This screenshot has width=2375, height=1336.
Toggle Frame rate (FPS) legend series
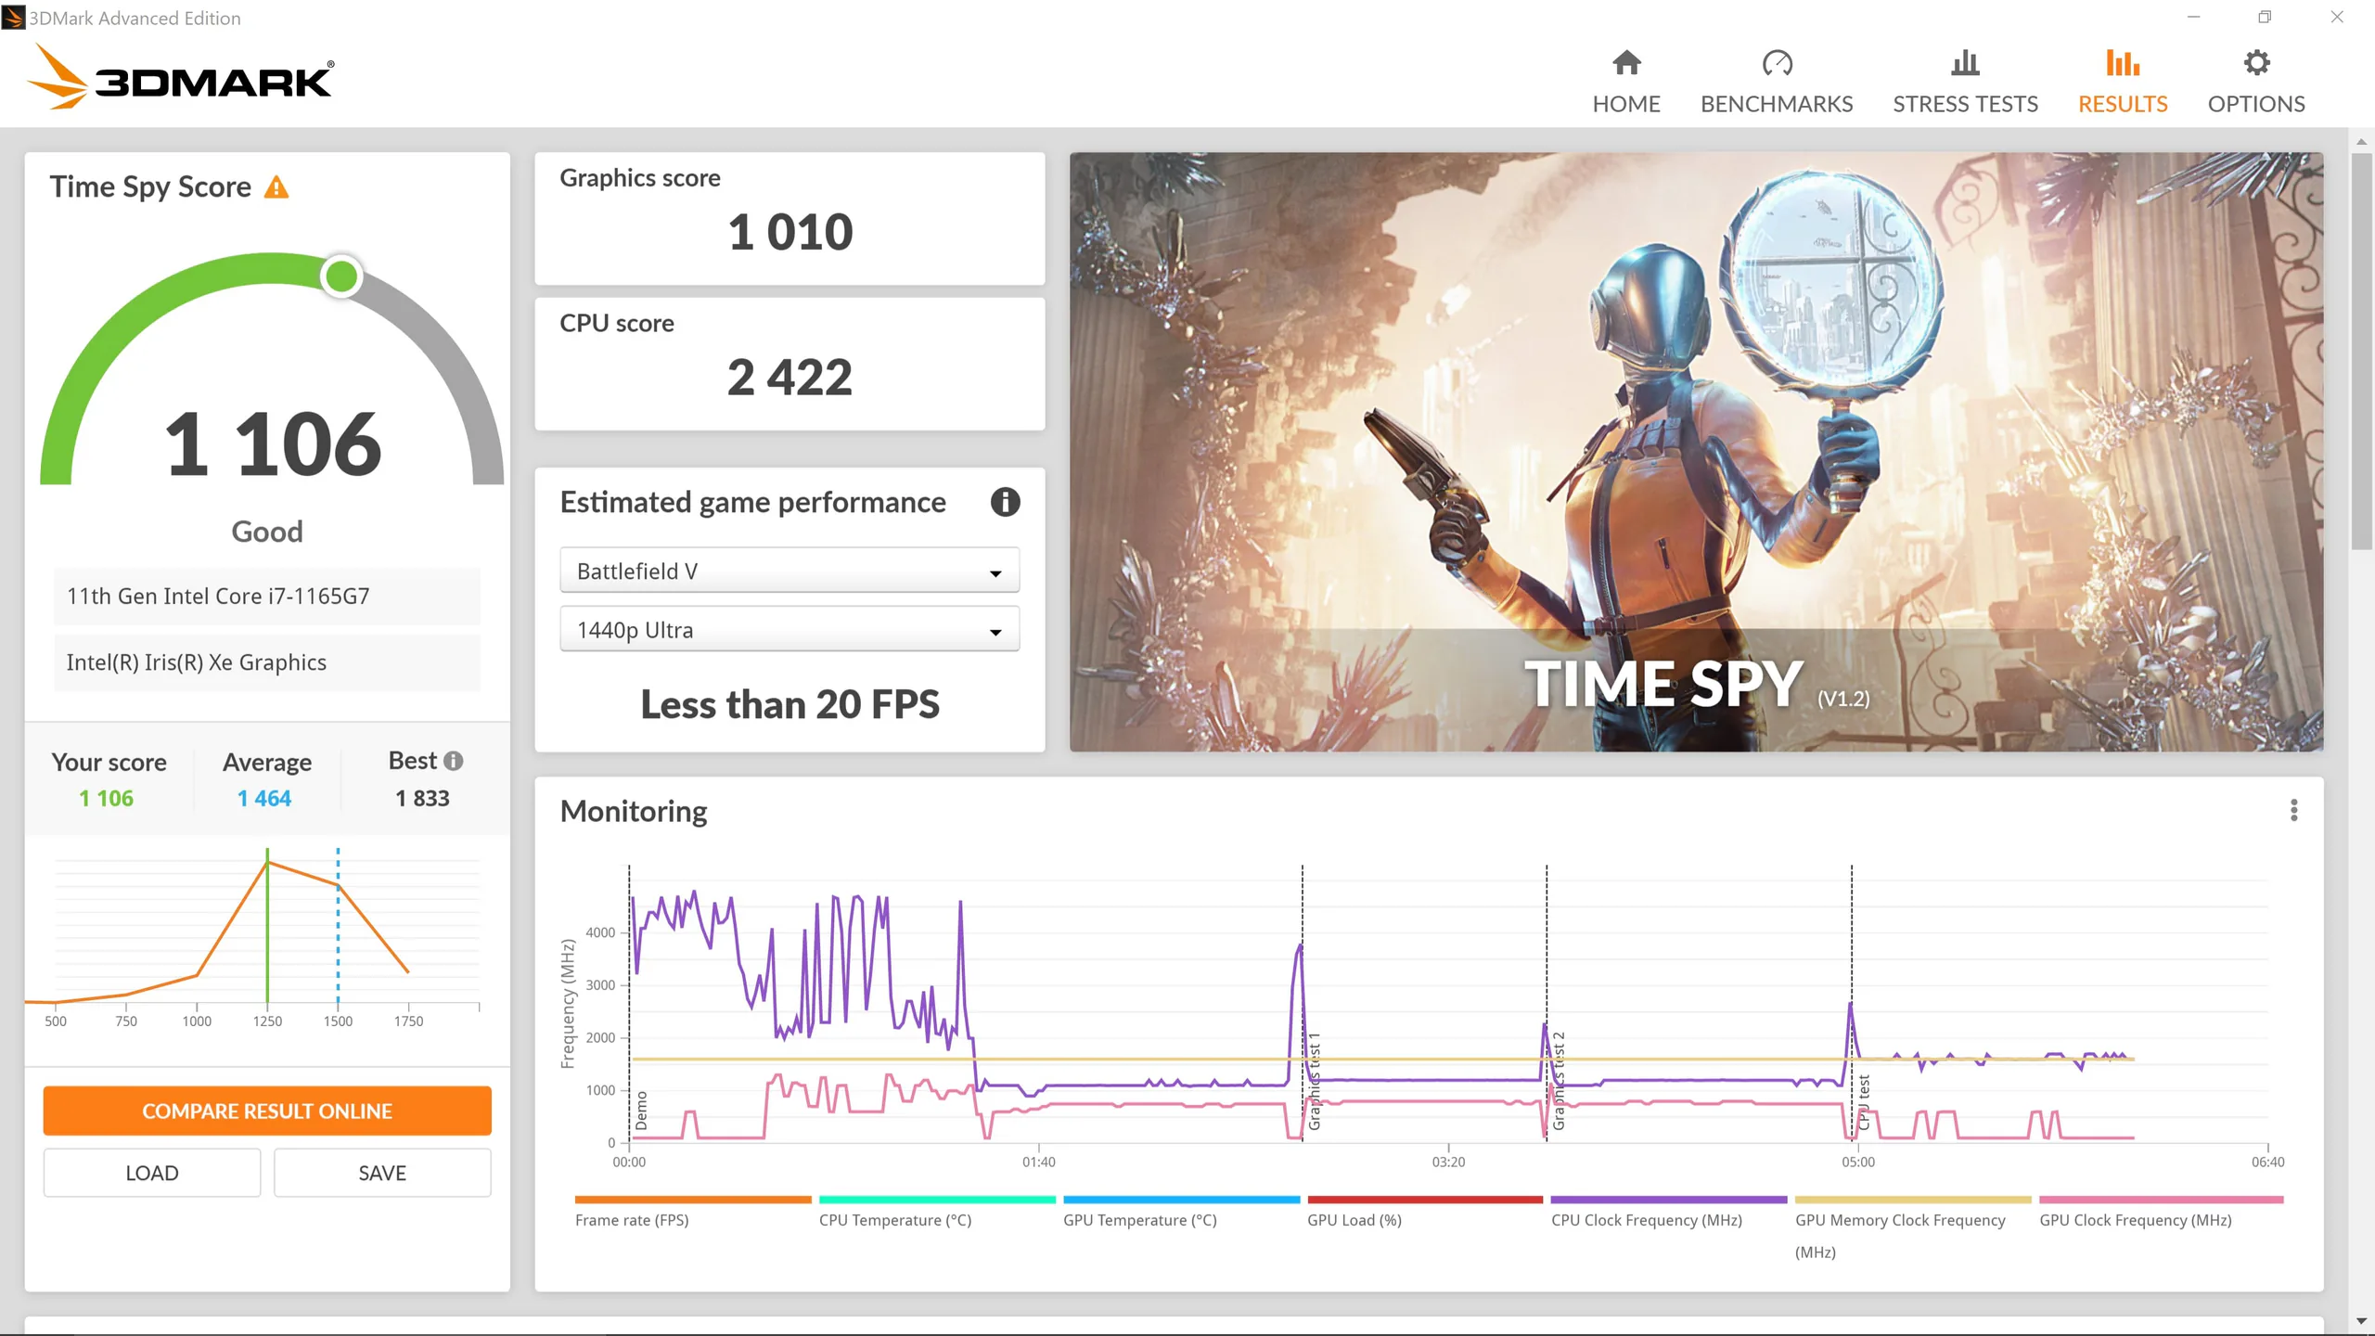coord(632,1220)
